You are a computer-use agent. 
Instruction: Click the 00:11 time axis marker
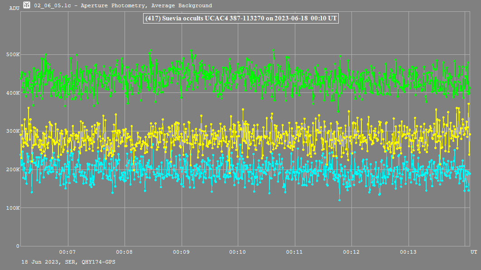294,251
